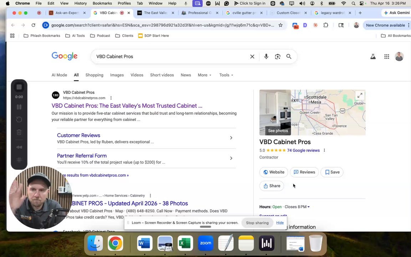Open more results from vbdcabinetpros.com
Viewport: 411px width, 257px height.
[95, 175]
